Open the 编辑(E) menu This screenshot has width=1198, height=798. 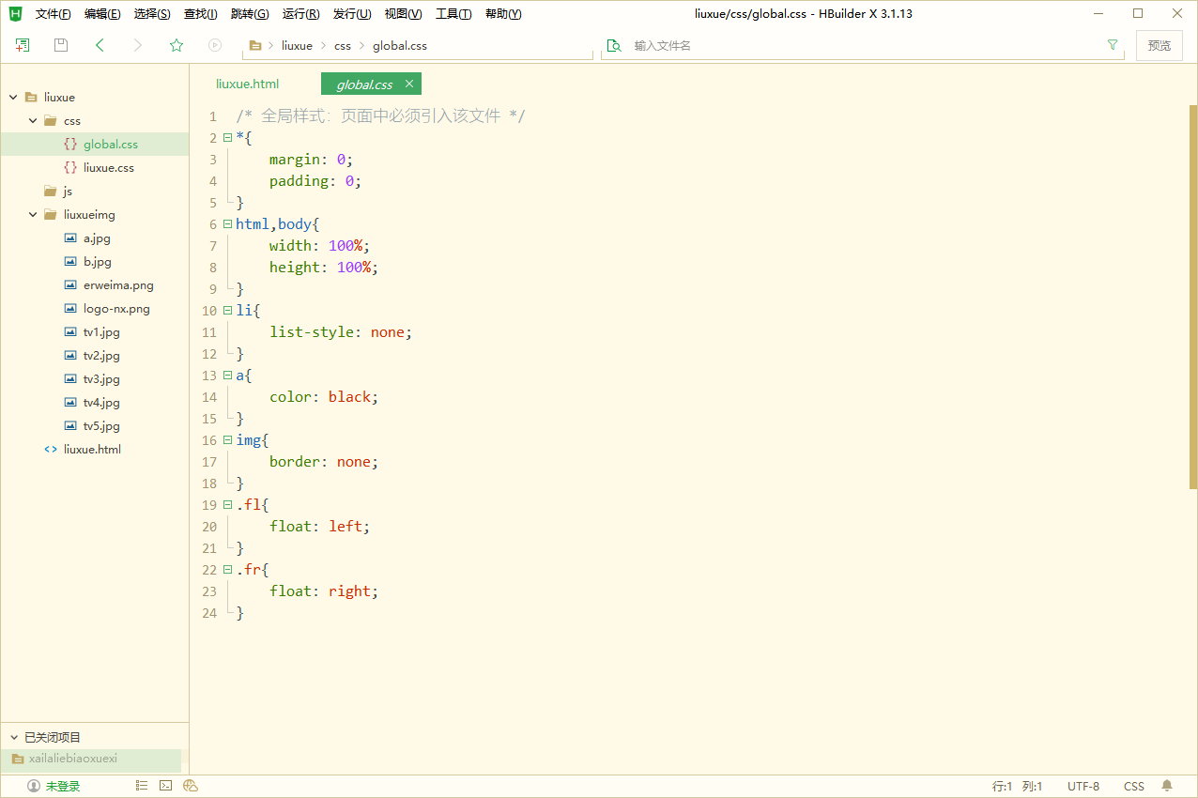coord(102,14)
